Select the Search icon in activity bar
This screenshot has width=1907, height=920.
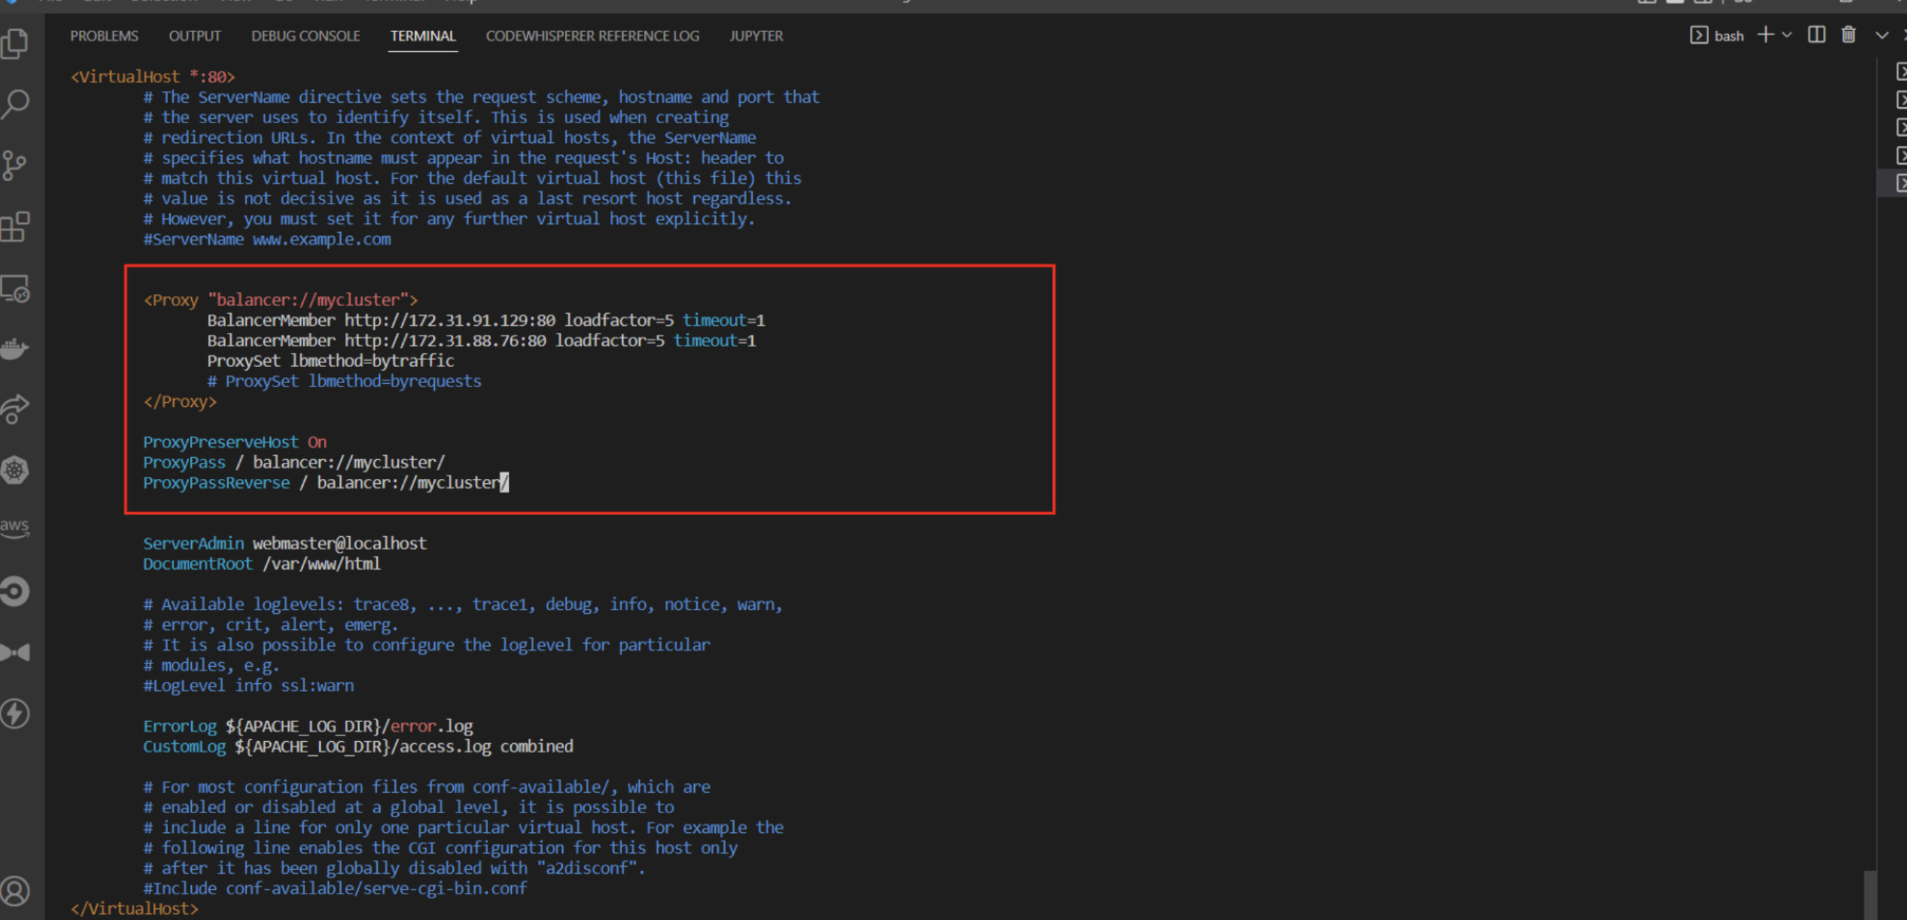click(x=16, y=104)
